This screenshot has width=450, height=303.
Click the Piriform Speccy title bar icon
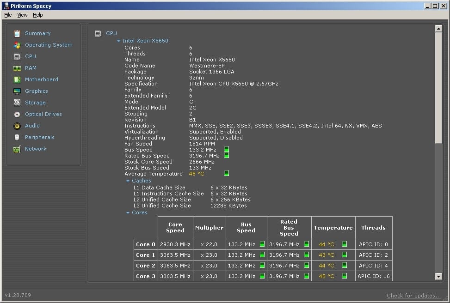(6, 6)
